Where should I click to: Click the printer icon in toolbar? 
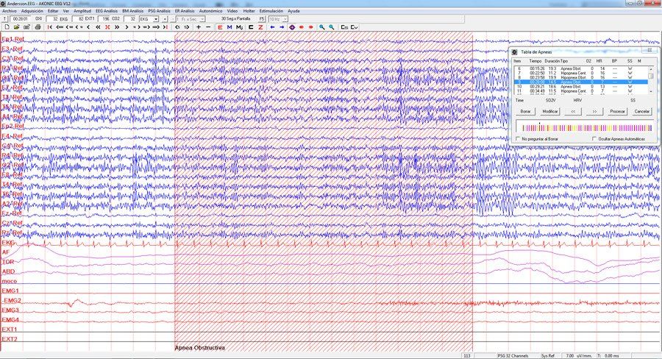coord(38,27)
